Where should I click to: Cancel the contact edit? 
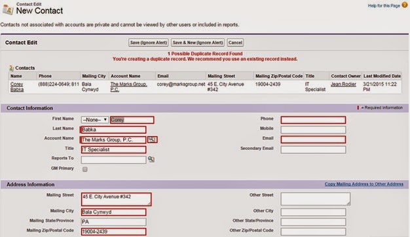(235, 43)
